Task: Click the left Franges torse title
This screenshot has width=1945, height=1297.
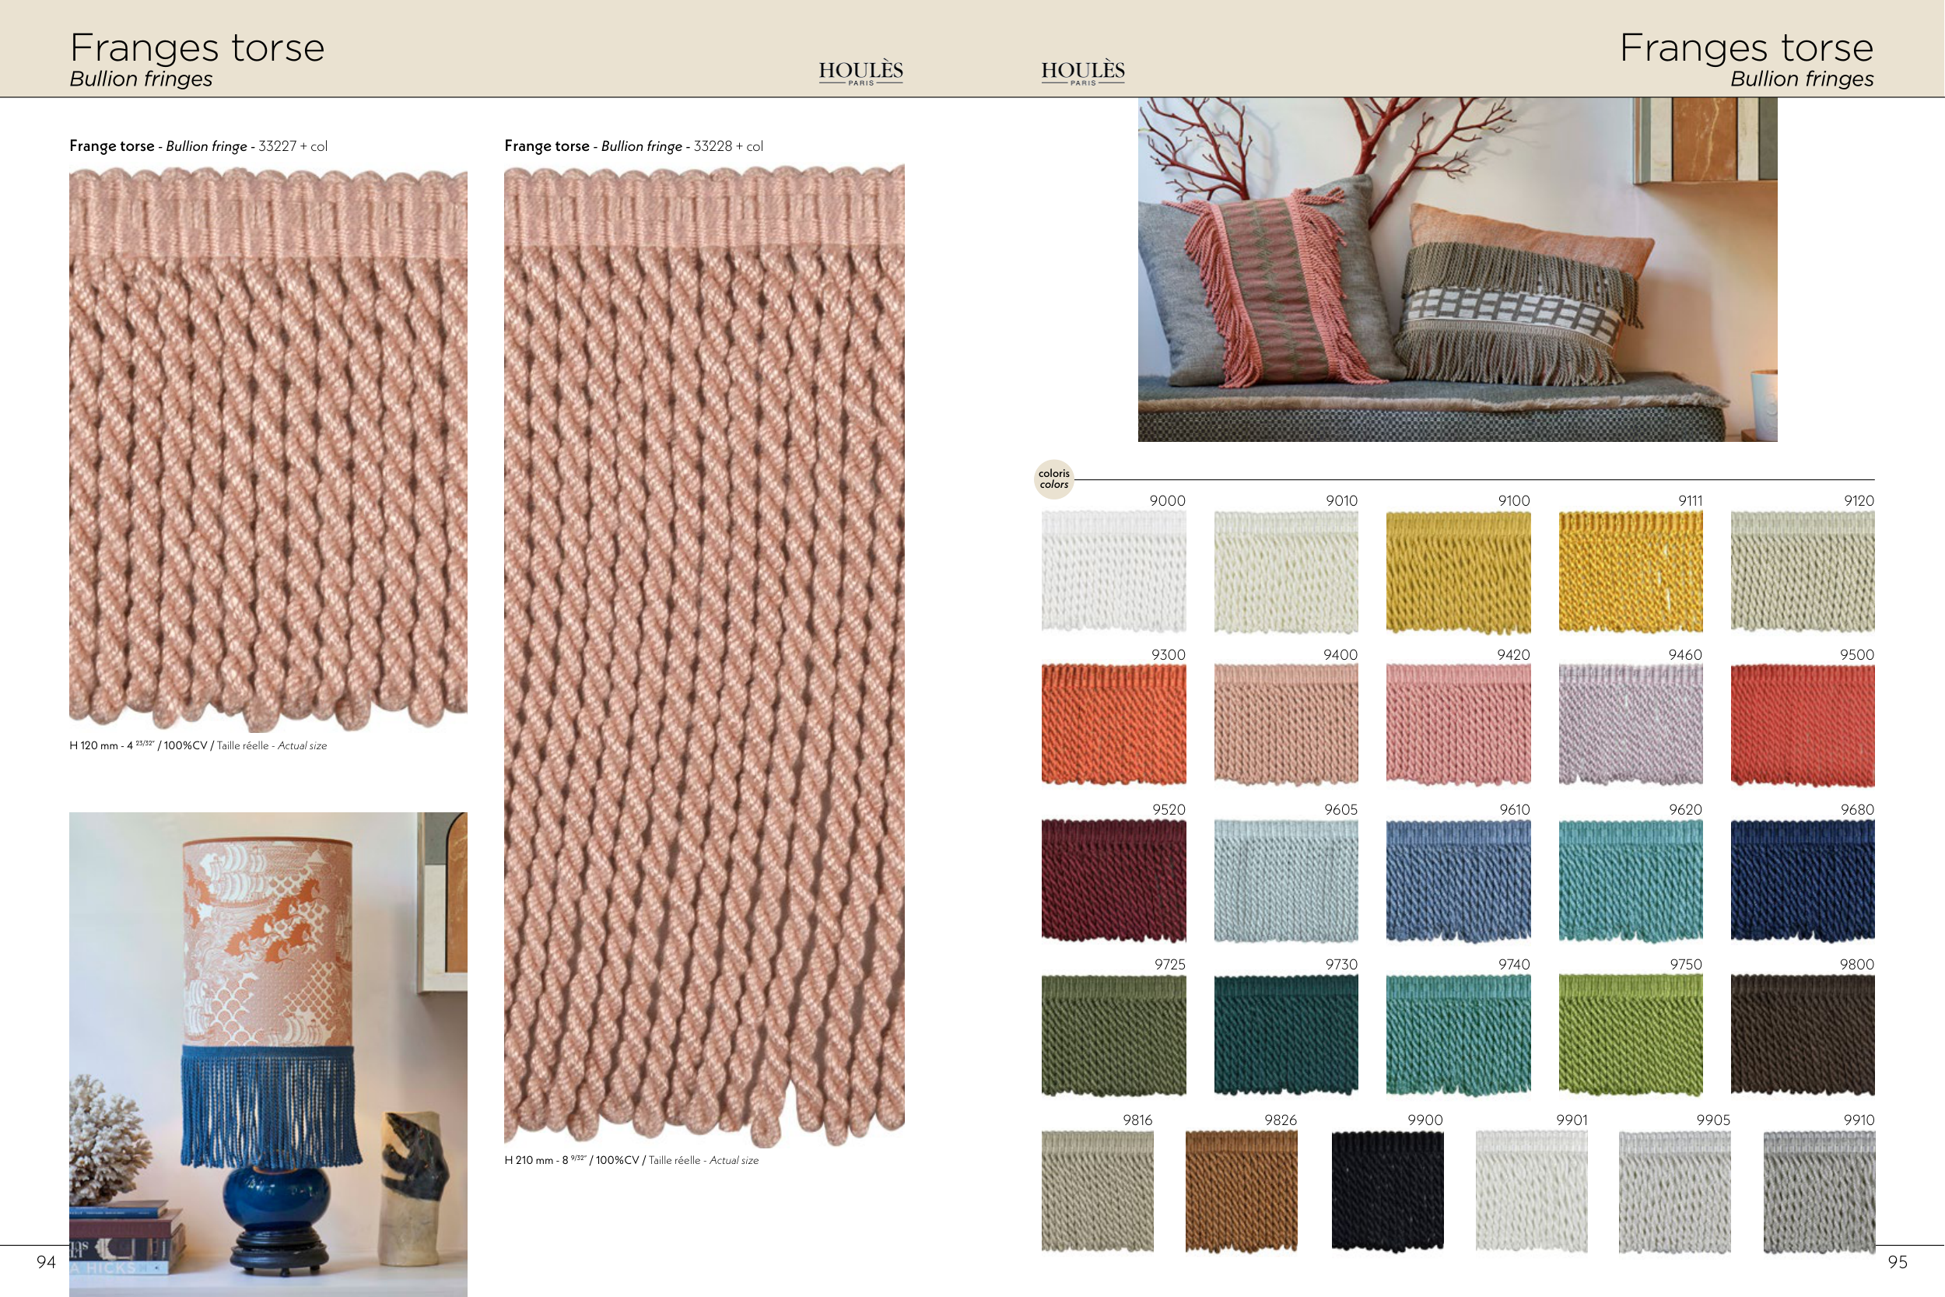Action: click(197, 47)
